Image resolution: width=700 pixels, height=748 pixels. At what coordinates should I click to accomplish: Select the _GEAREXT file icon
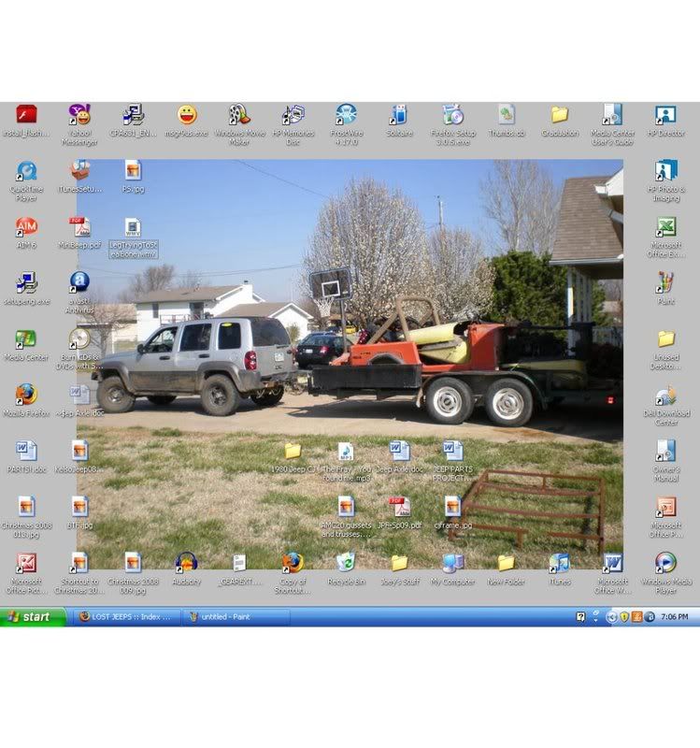(239, 564)
